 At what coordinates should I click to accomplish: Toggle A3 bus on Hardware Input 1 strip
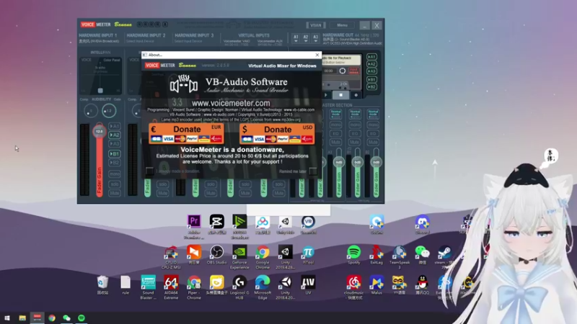[115, 143]
